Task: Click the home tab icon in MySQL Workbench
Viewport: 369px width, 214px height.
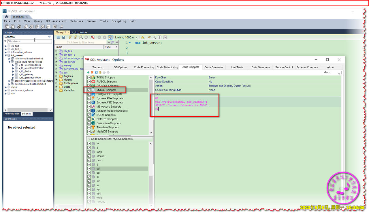Action: tap(6, 17)
